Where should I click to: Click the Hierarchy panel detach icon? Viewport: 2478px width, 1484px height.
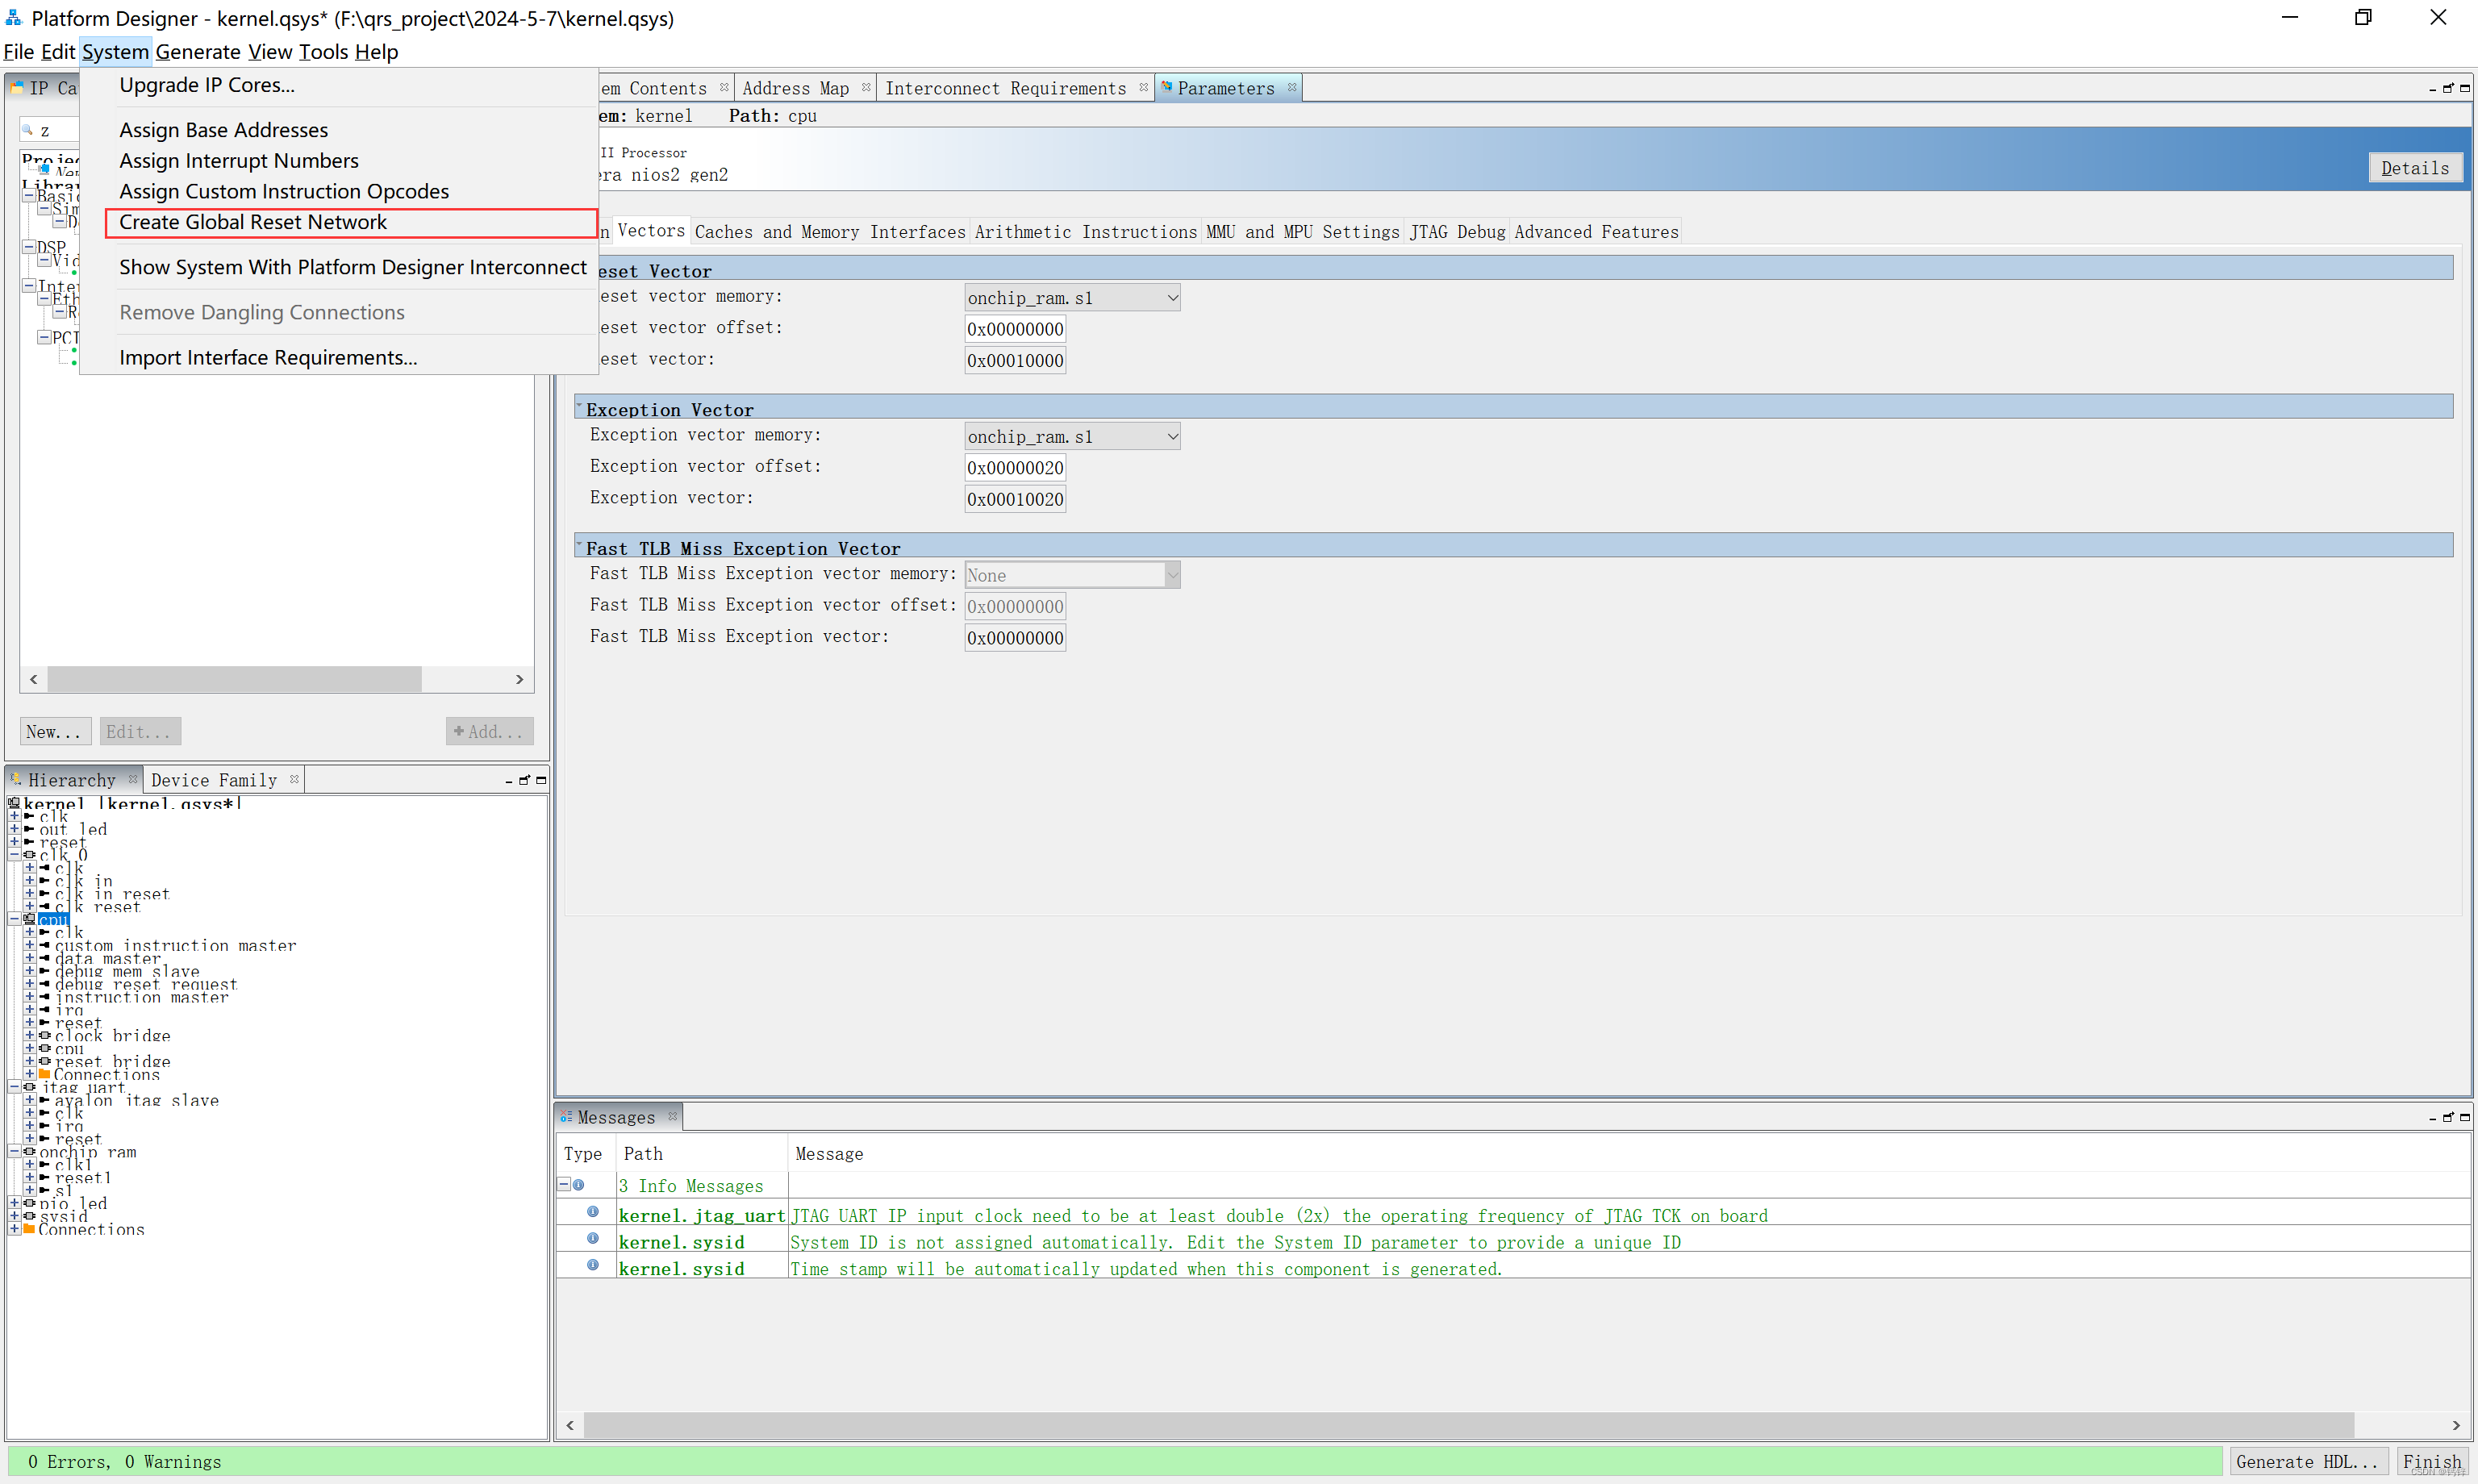coord(524,780)
